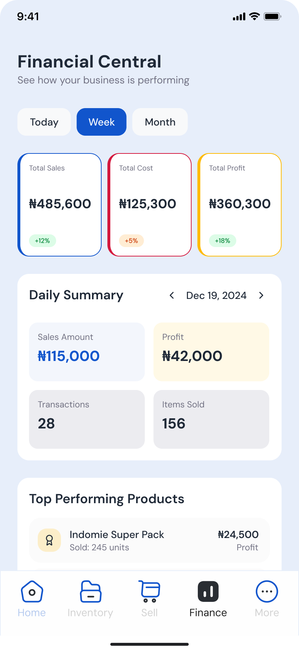Tap the +12% sales growth badge
The height and width of the screenshot is (653, 299).
click(42, 241)
